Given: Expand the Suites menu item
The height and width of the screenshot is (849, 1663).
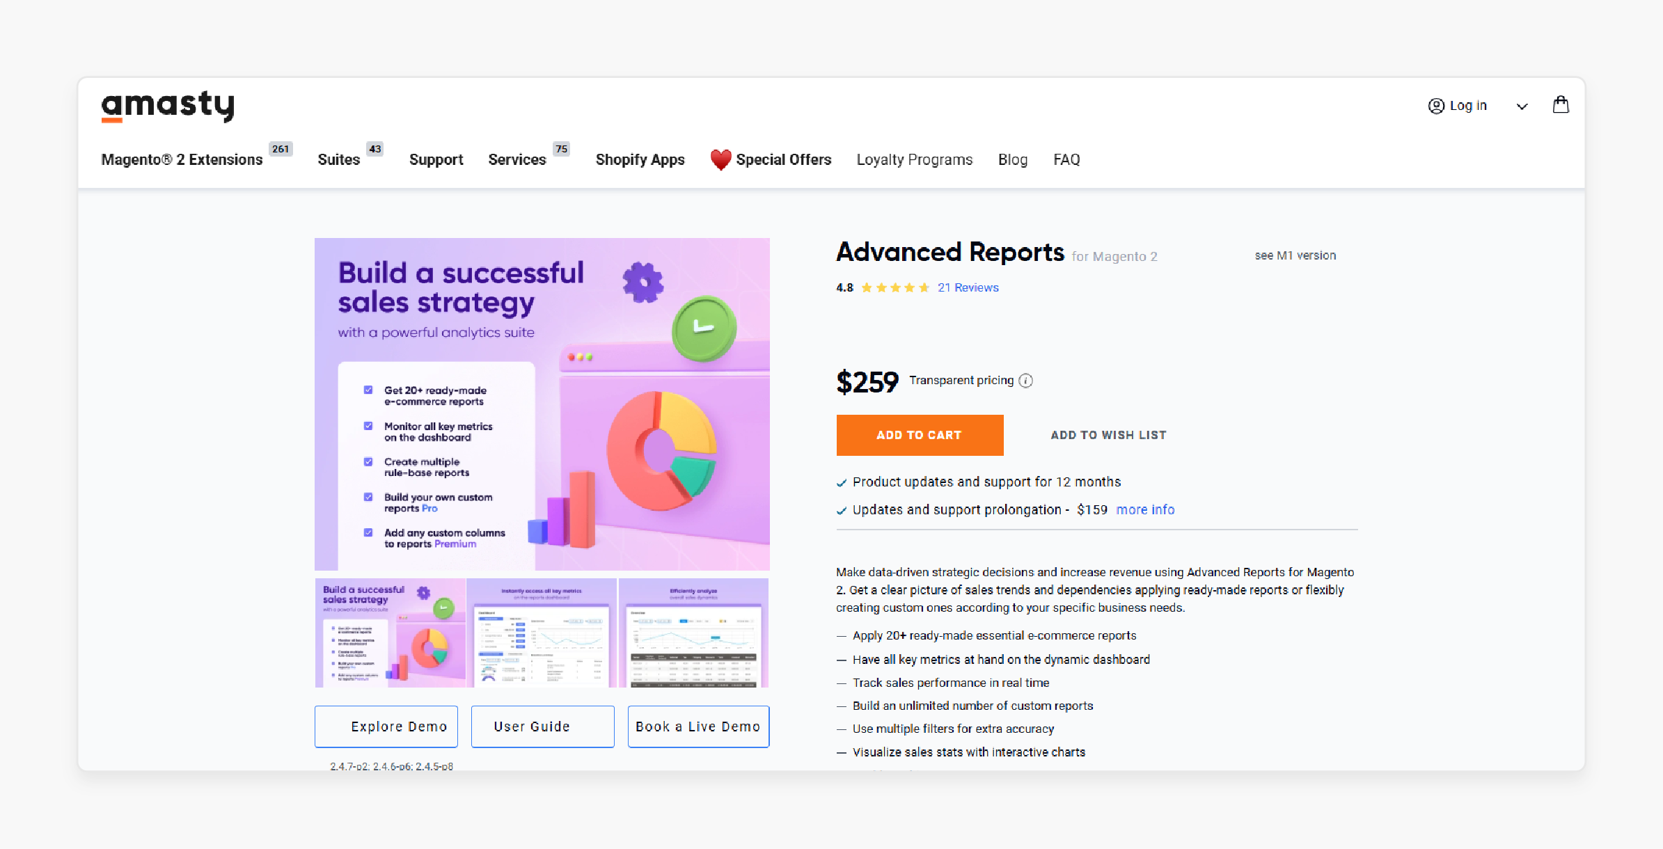Looking at the screenshot, I should coord(340,159).
